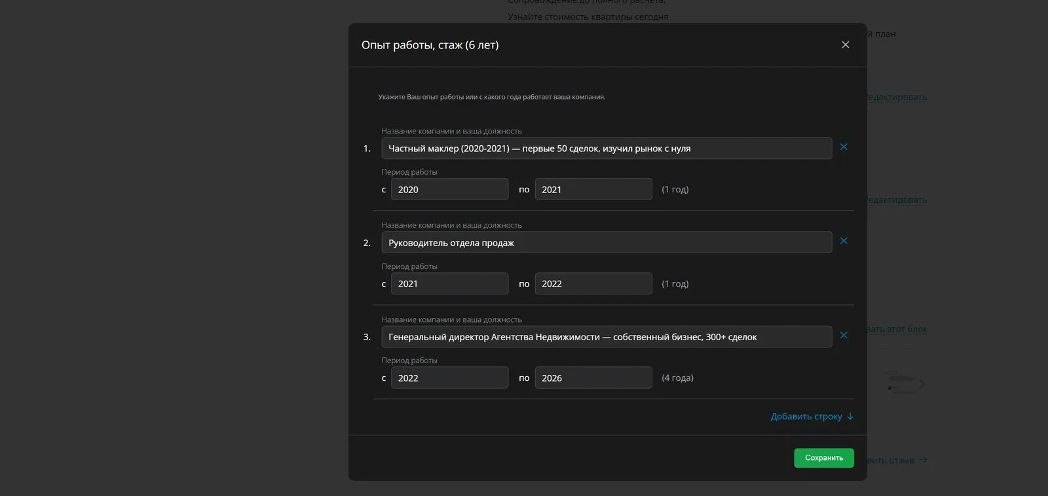Add a new row via Добавить строку
Screen dimensions: 1048x496
coord(812,416)
